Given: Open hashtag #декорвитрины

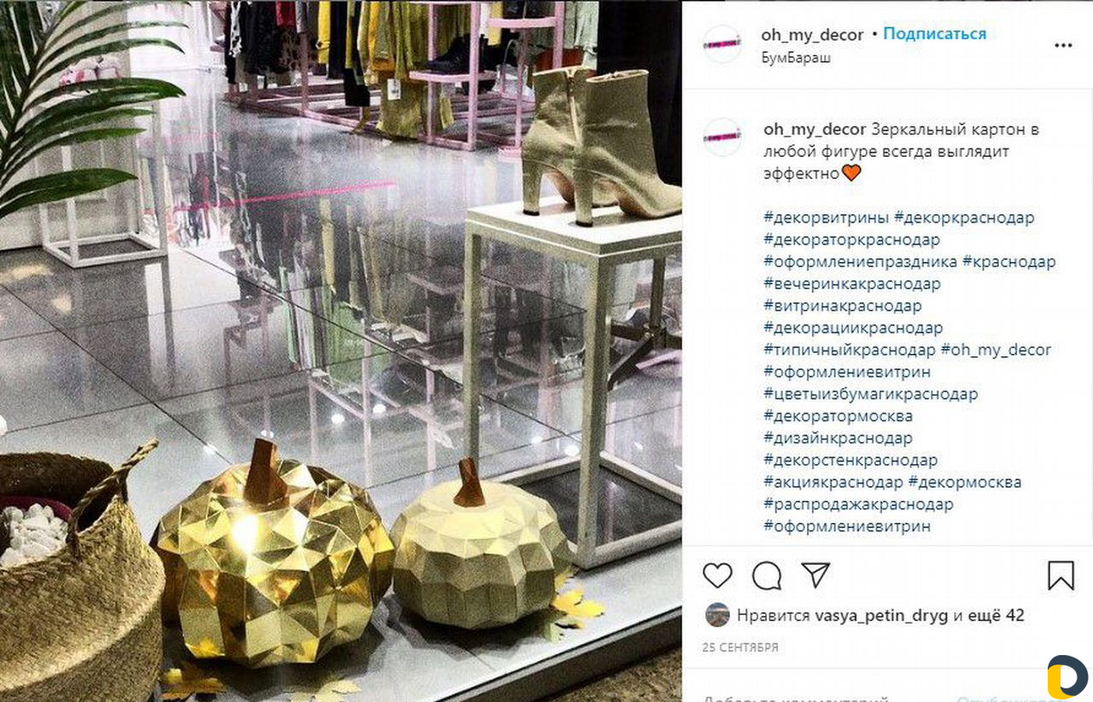Looking at the screenshot, I should click(827, 218).
